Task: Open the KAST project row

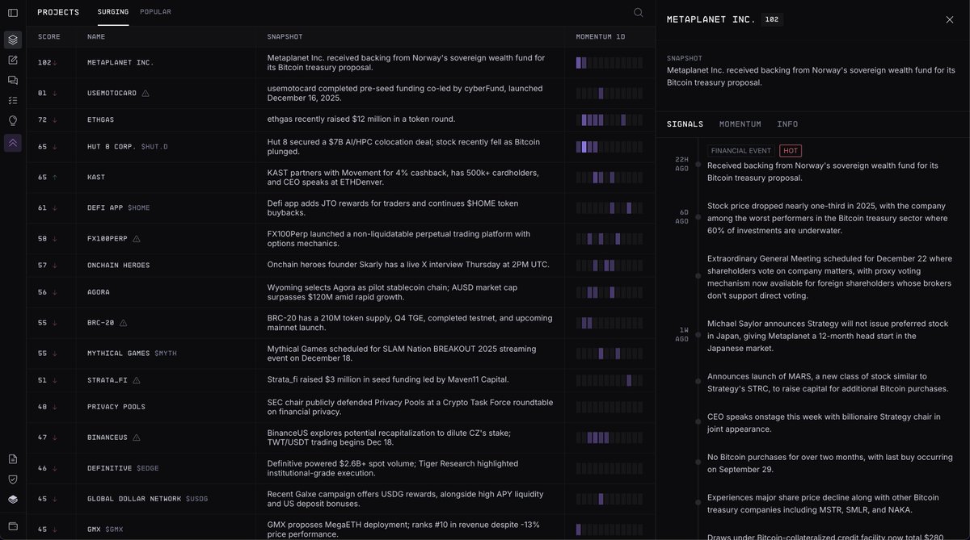Action: pyautogui.click(x=340, y=177)
